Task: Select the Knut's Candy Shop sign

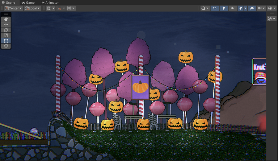Action: point(259,72)
